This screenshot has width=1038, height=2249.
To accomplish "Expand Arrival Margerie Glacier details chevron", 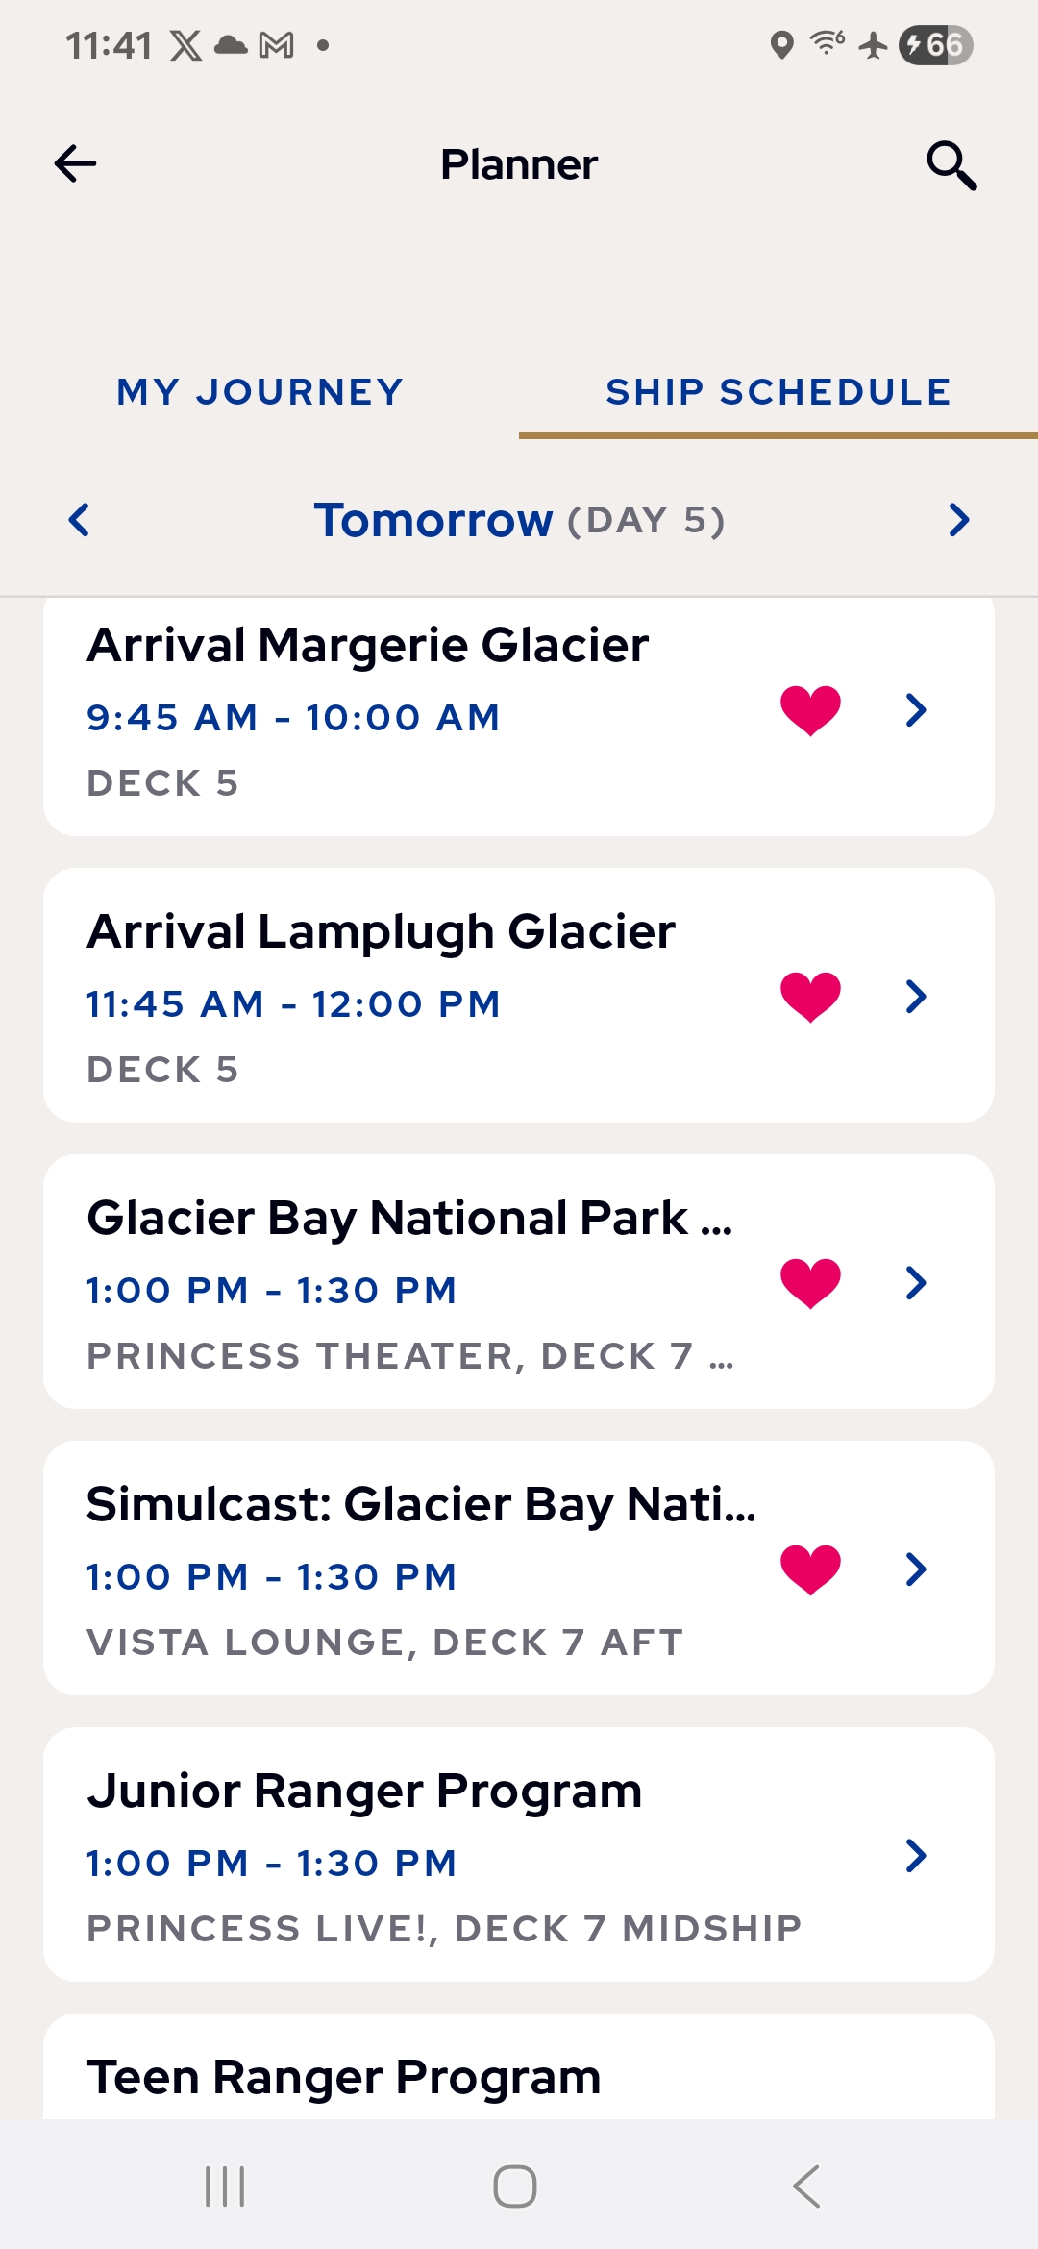I will pos(916,711).
